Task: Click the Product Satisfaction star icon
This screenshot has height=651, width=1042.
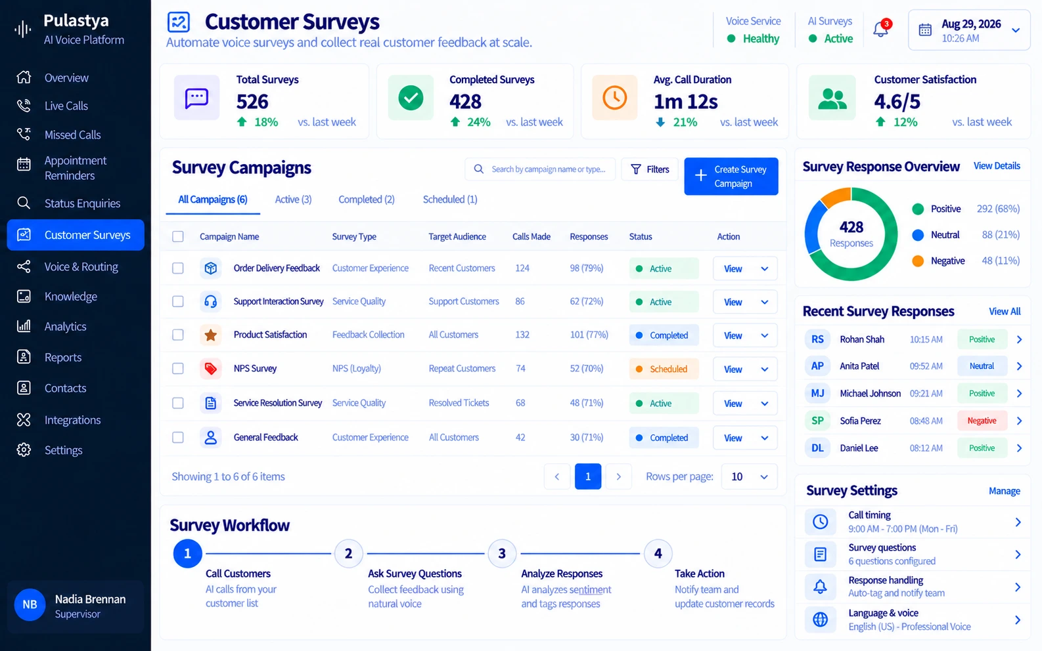Action: (x=211, y=335)
